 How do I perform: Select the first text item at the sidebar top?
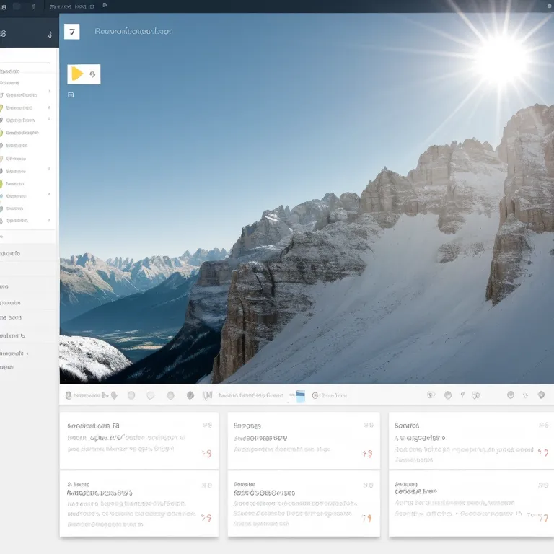(x=10, y=71)
